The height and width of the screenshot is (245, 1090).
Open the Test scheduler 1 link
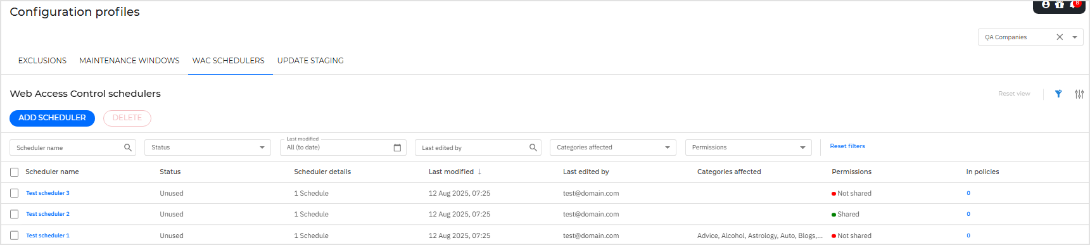pos(48,236)
